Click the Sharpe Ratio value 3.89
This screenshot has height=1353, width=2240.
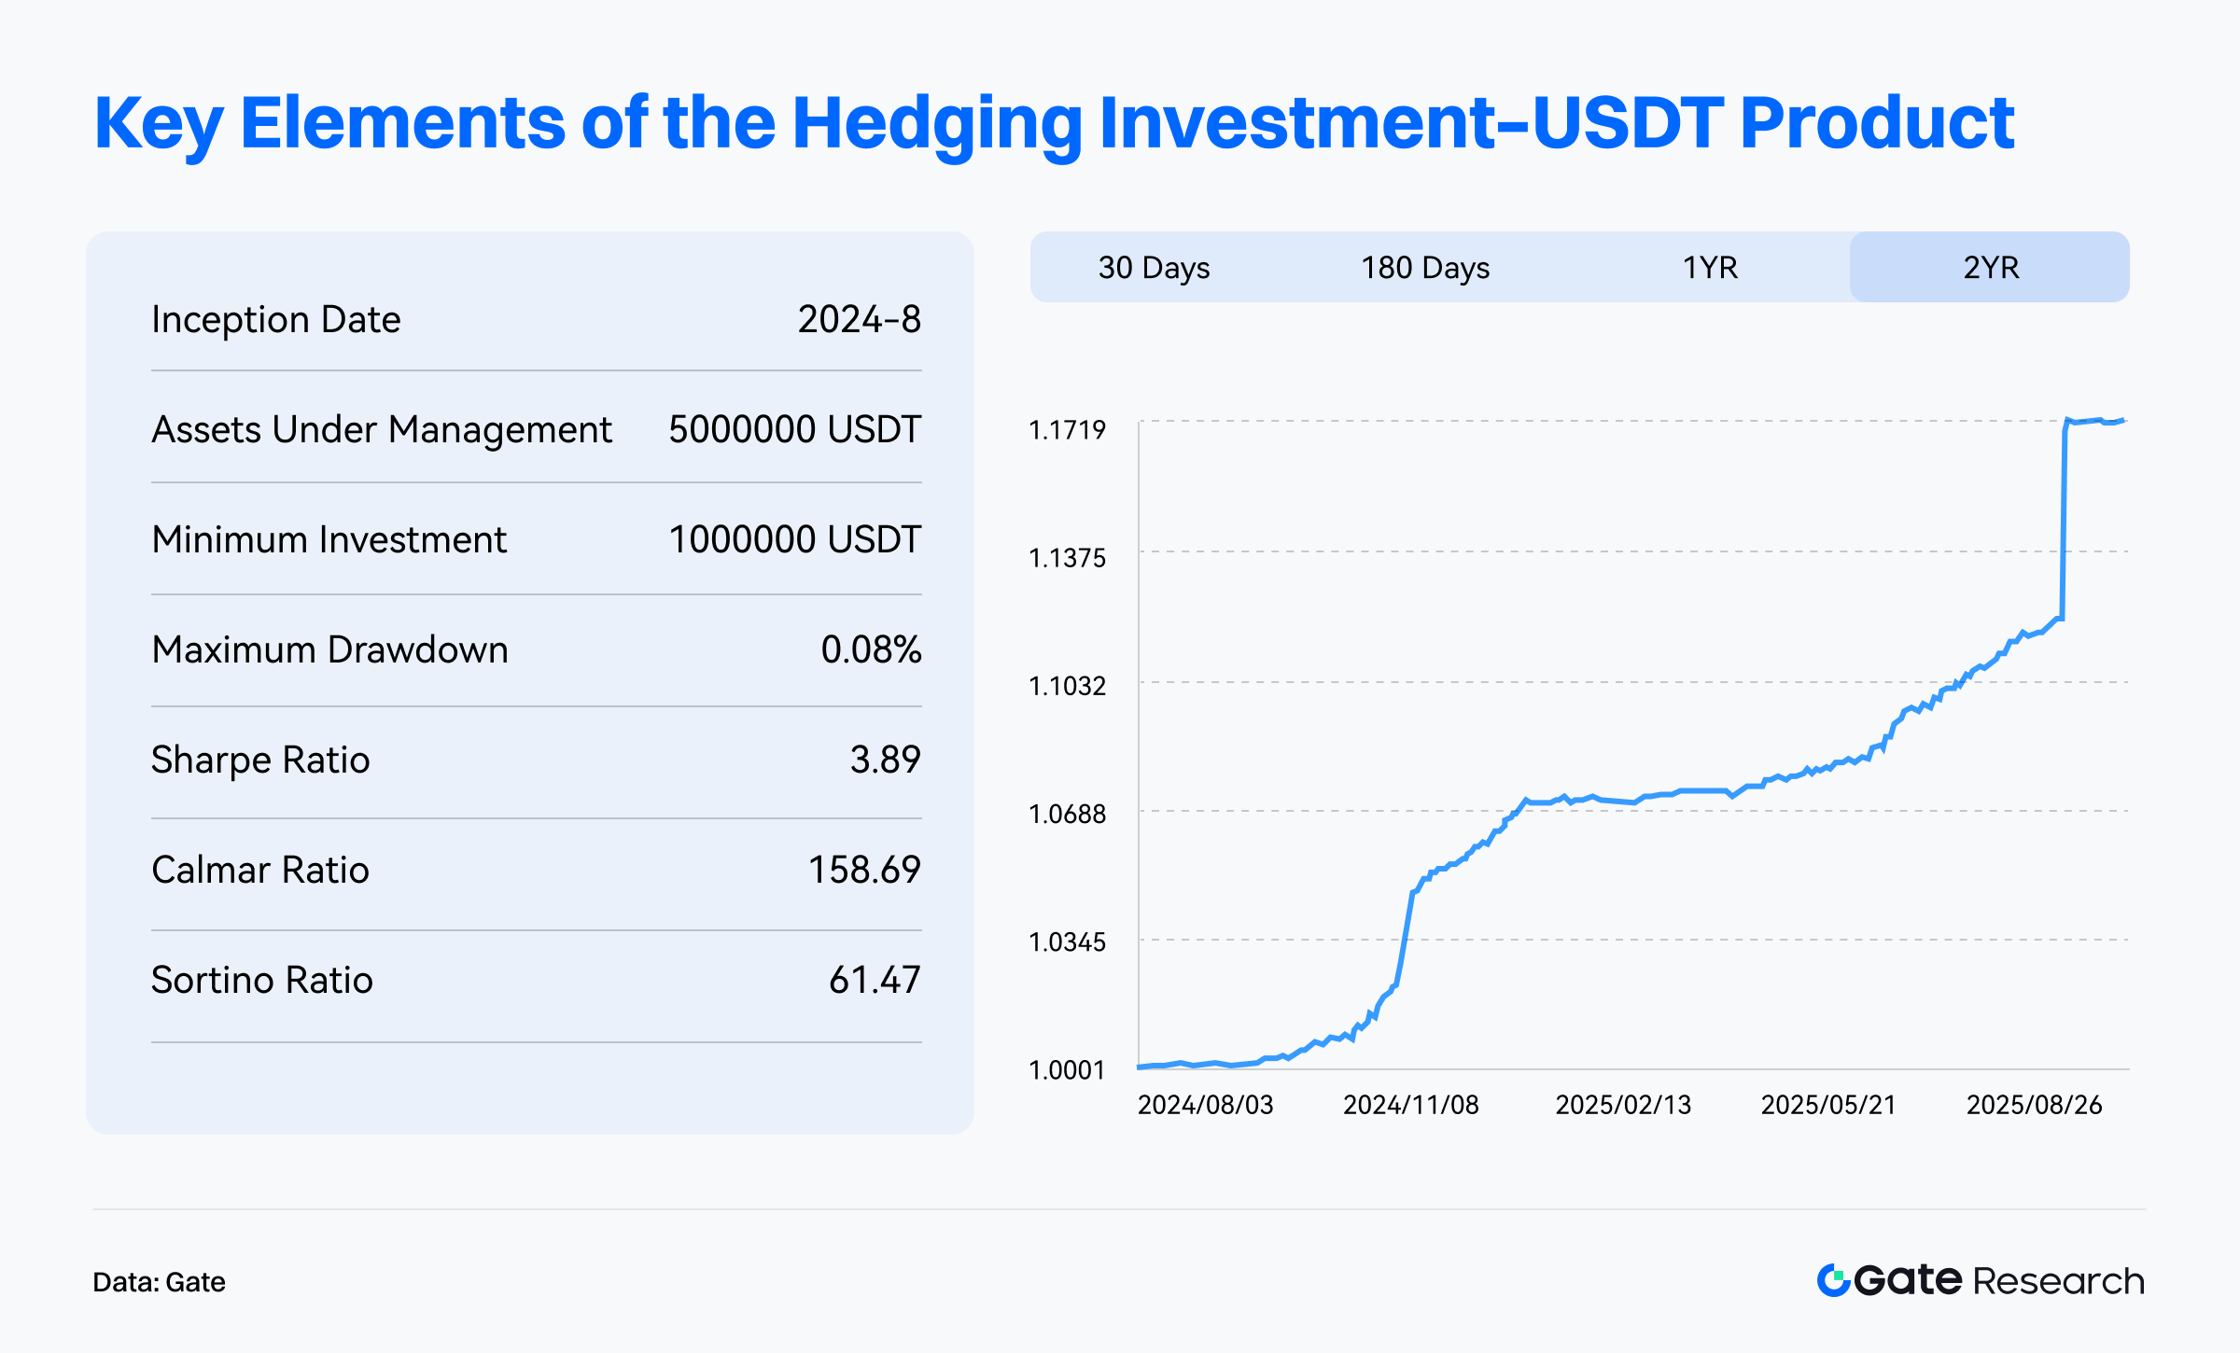pos(885,760)
